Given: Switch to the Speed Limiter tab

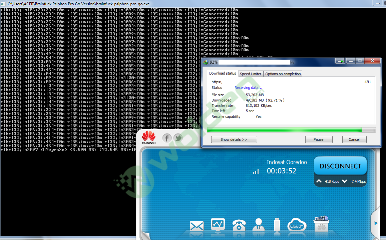Looking at the screenshot, I should pyautogui.click(x=250, y=74).
